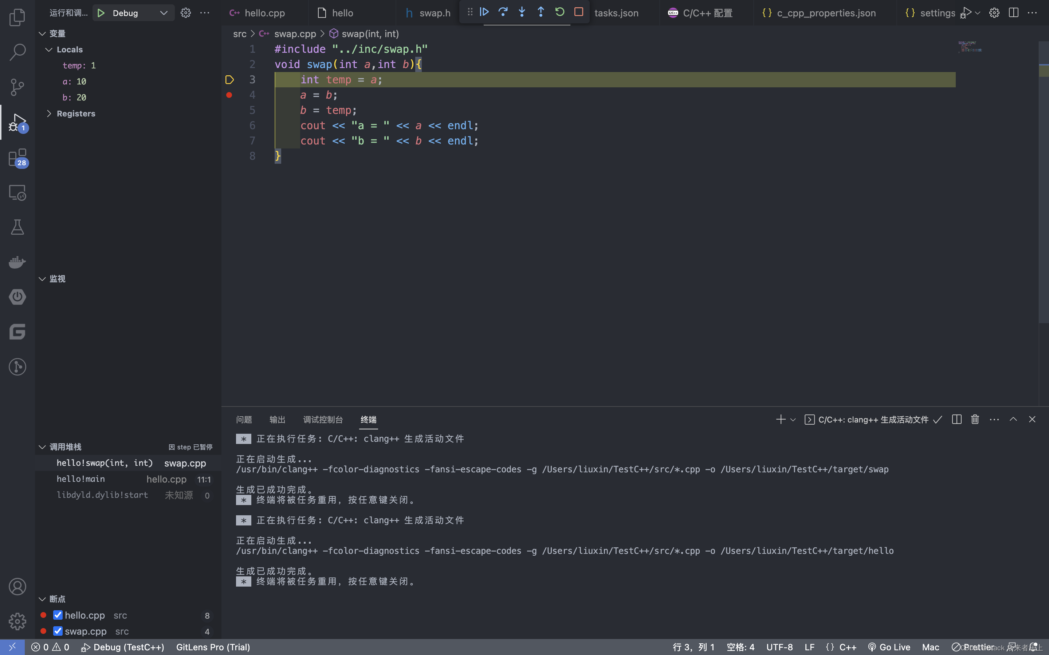Collapse the Locals tree node
Image resolution: width=1049 pixels, height=655 pixels.
[x=49, y=49]
